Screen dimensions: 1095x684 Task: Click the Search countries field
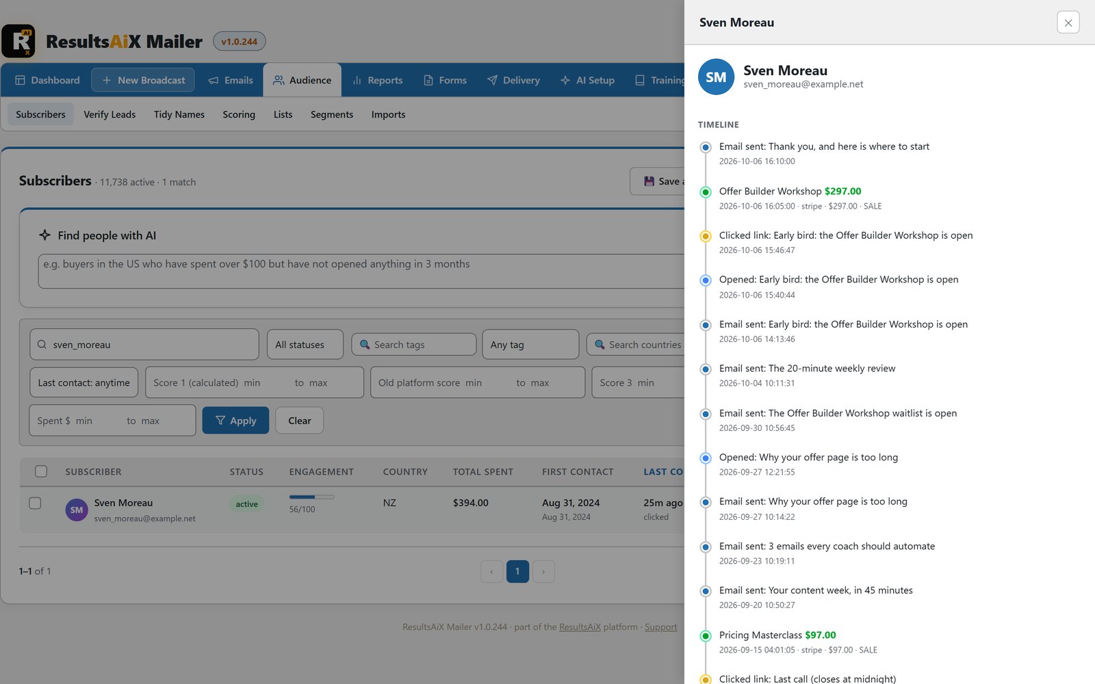tap(636, 344)
